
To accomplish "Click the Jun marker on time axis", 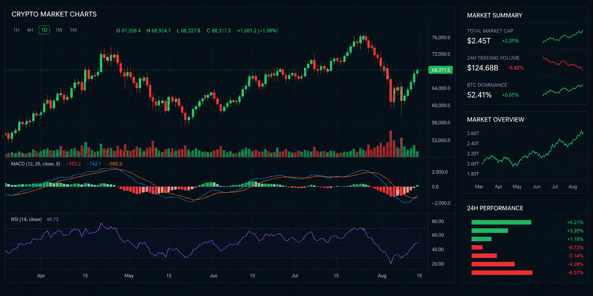I will pyautogui.click(x=213, y=276).
